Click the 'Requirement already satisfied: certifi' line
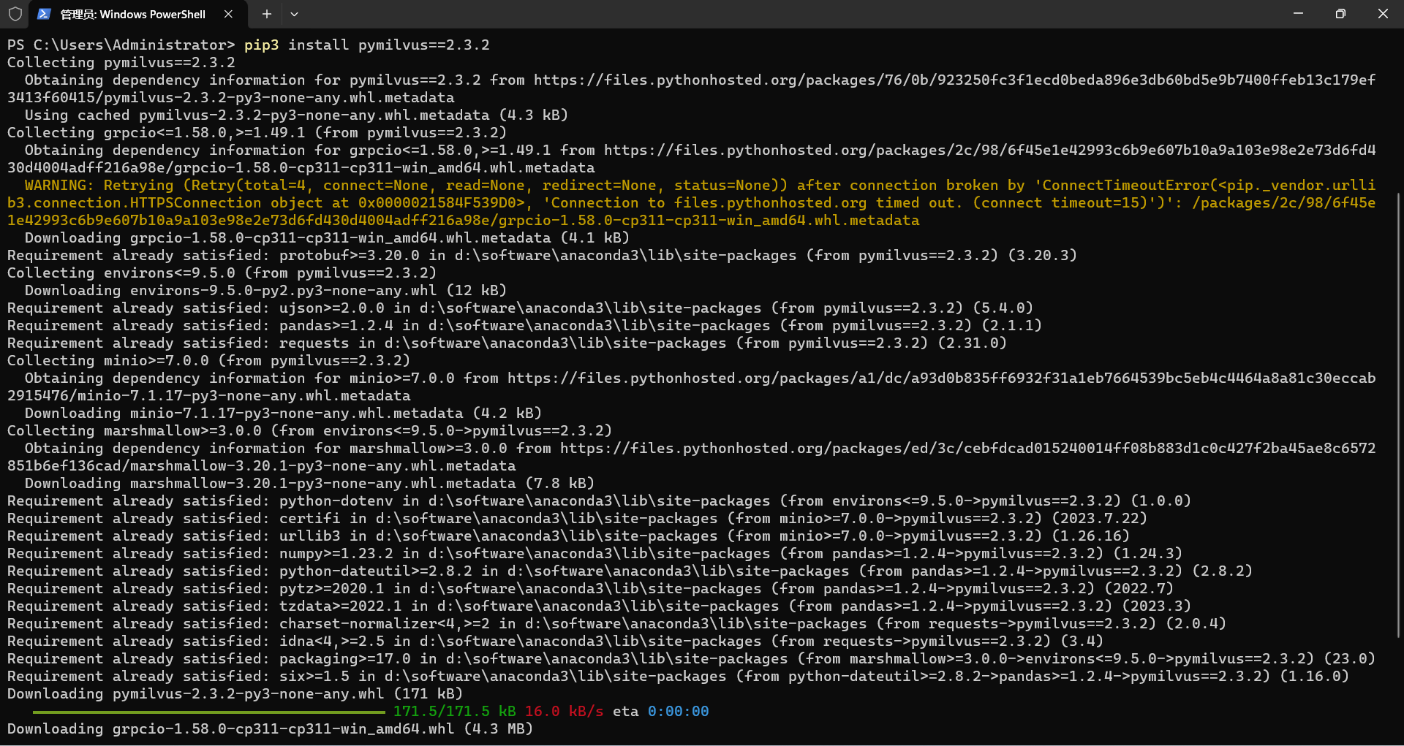The width and height of the screenshot is (1404, 746). click(577, 518)
